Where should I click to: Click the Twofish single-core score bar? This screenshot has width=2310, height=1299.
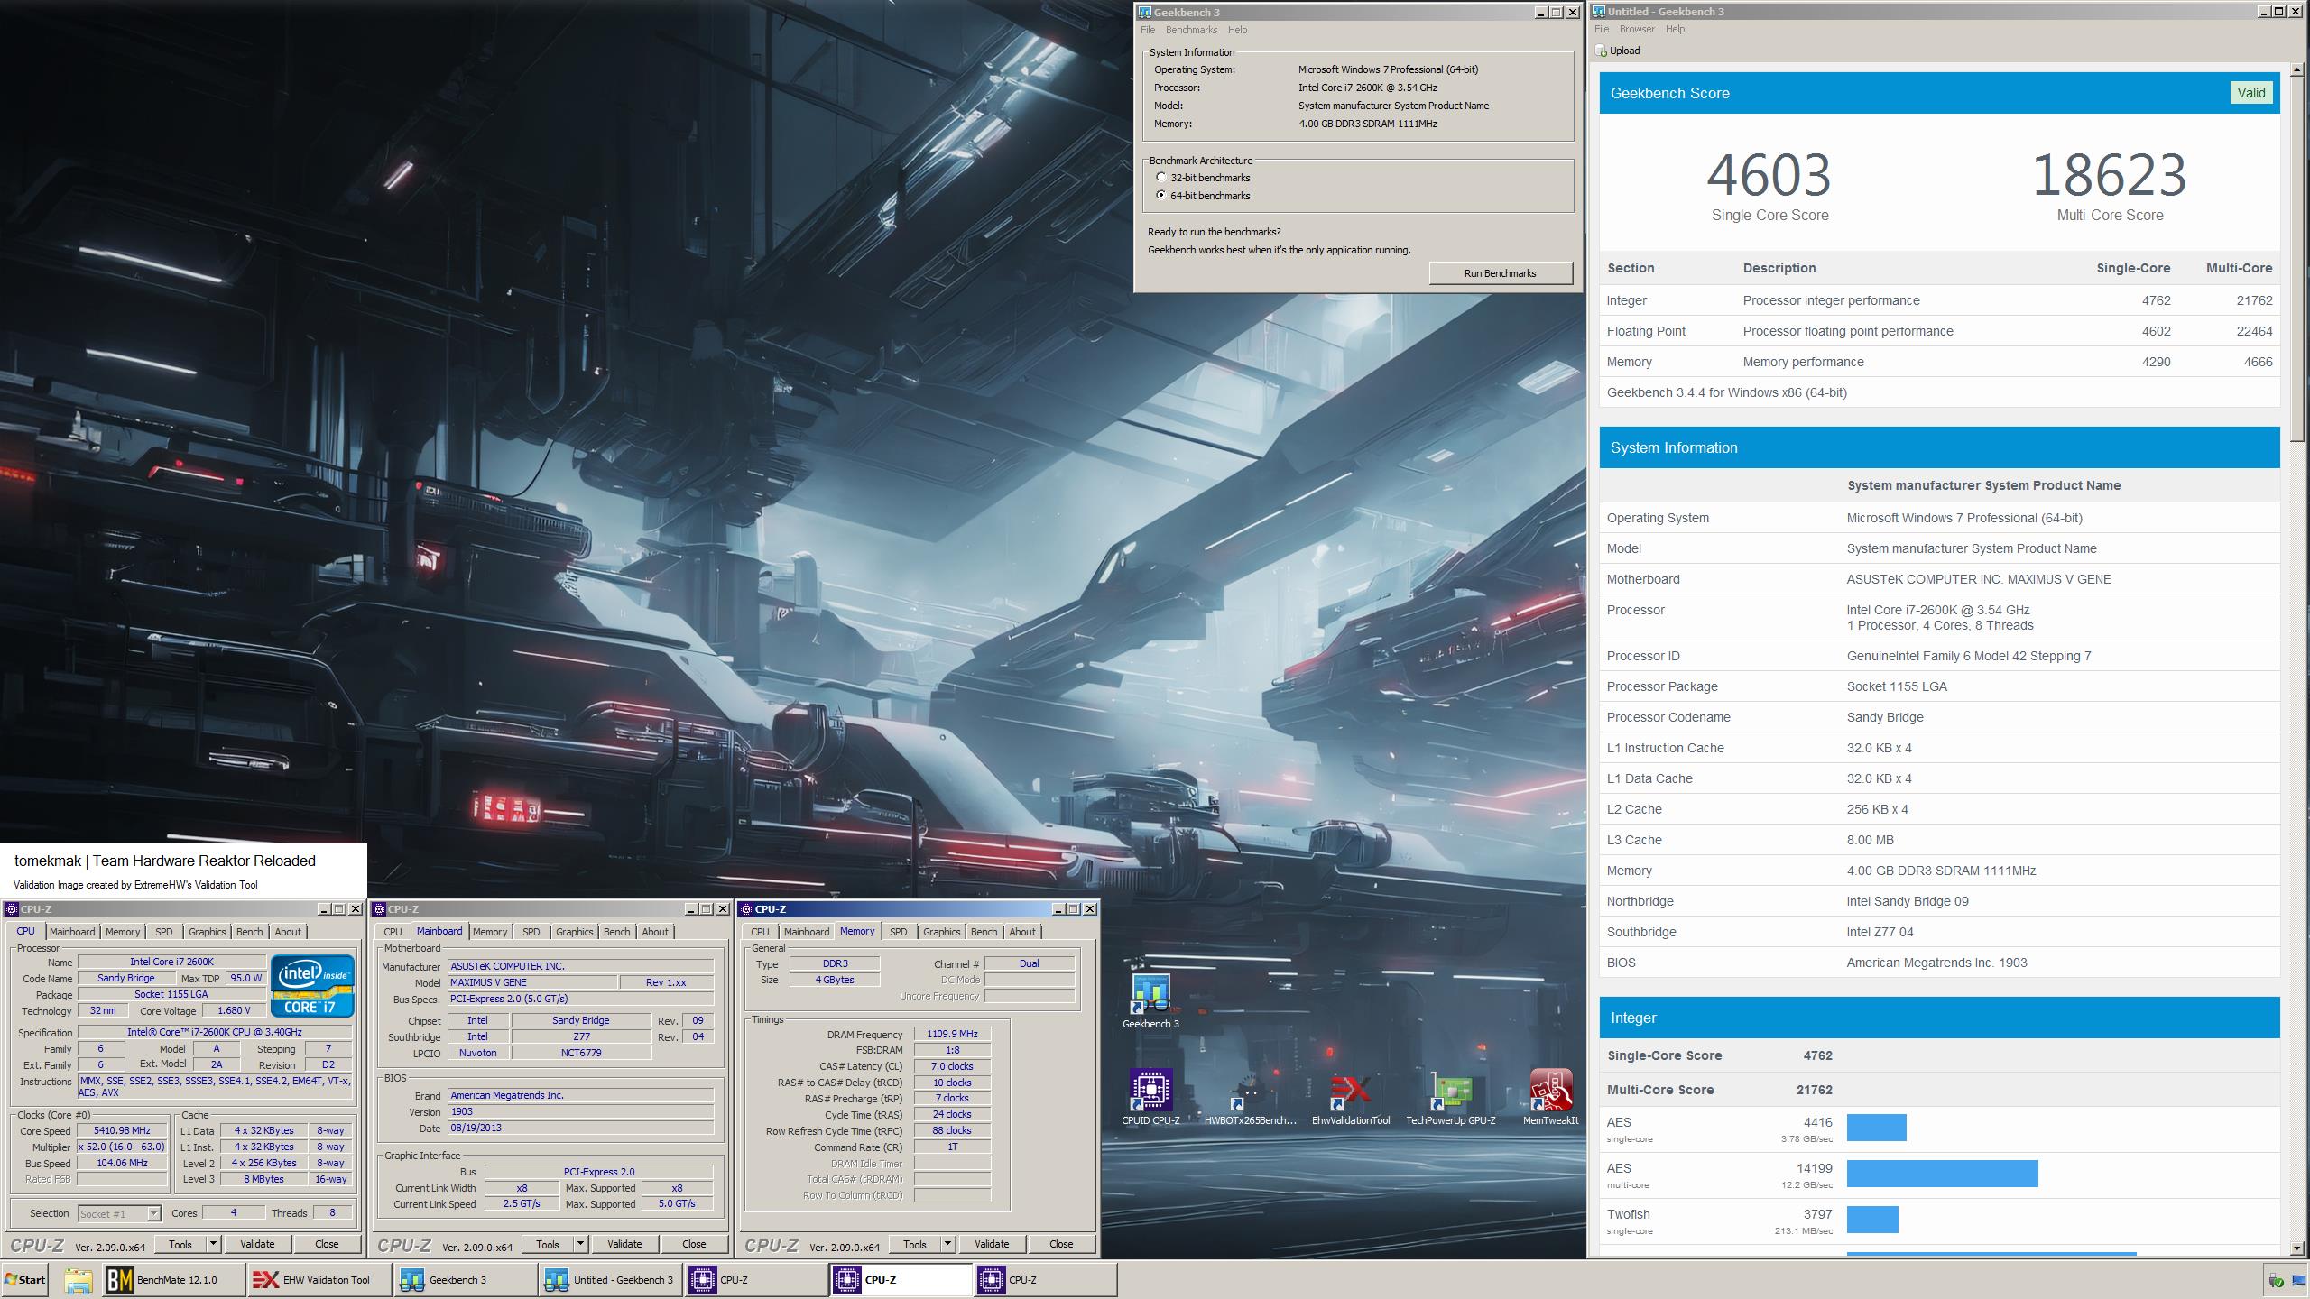click(x=1872, y=1220)
